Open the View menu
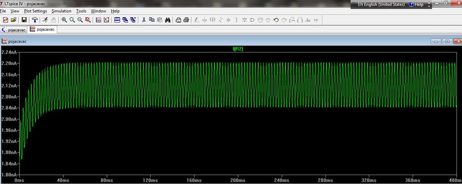462x184 pixels. pyautogui.click(x=15, y=11)
